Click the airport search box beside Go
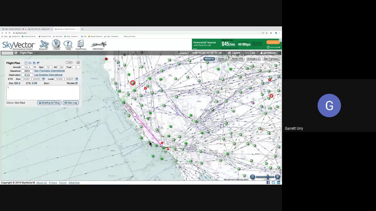The height and width of the screenshot is (211, 376). pyautogui.click(x=7, y=53)
